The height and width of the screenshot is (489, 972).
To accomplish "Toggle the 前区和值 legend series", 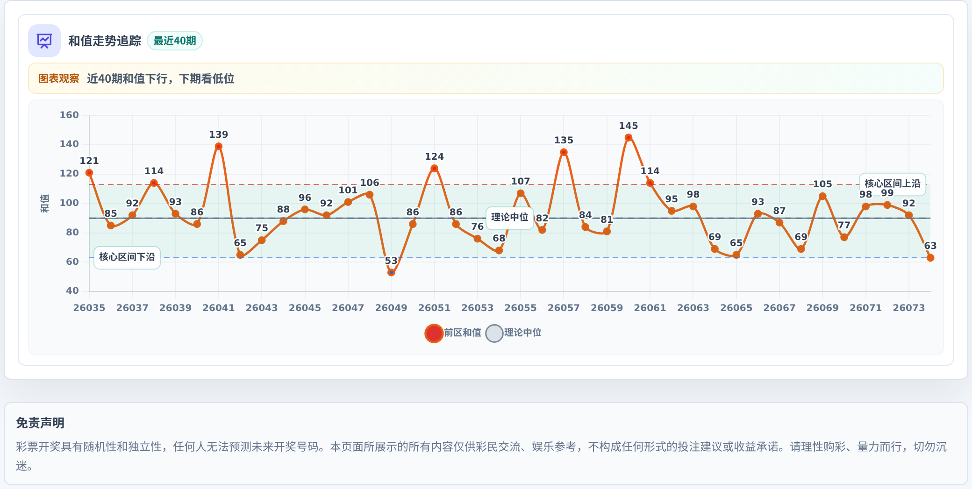I will click(453, 333).
